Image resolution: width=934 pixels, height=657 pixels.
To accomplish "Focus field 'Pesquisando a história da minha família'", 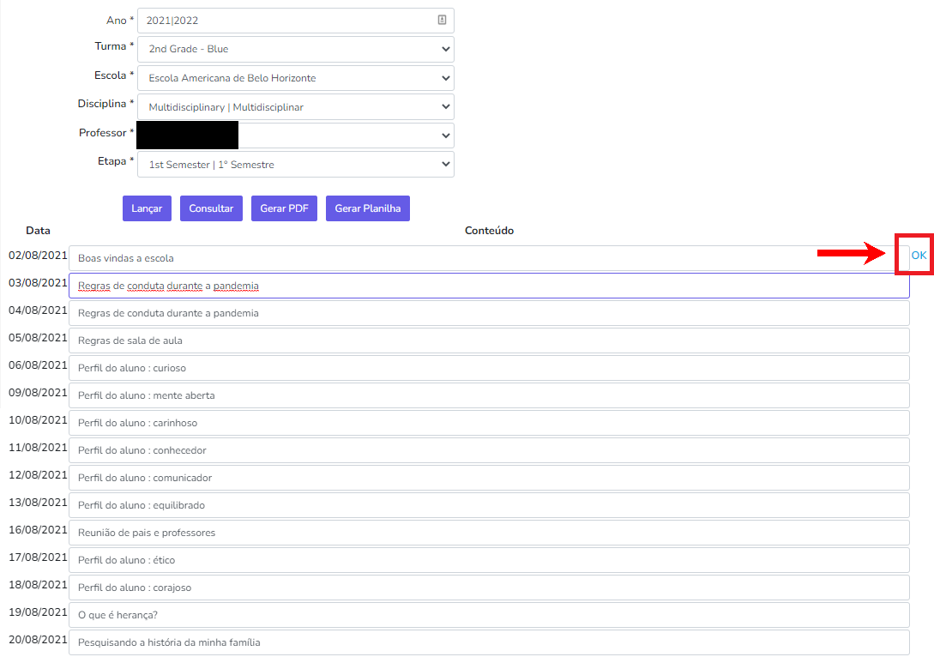I will [489, 642].
